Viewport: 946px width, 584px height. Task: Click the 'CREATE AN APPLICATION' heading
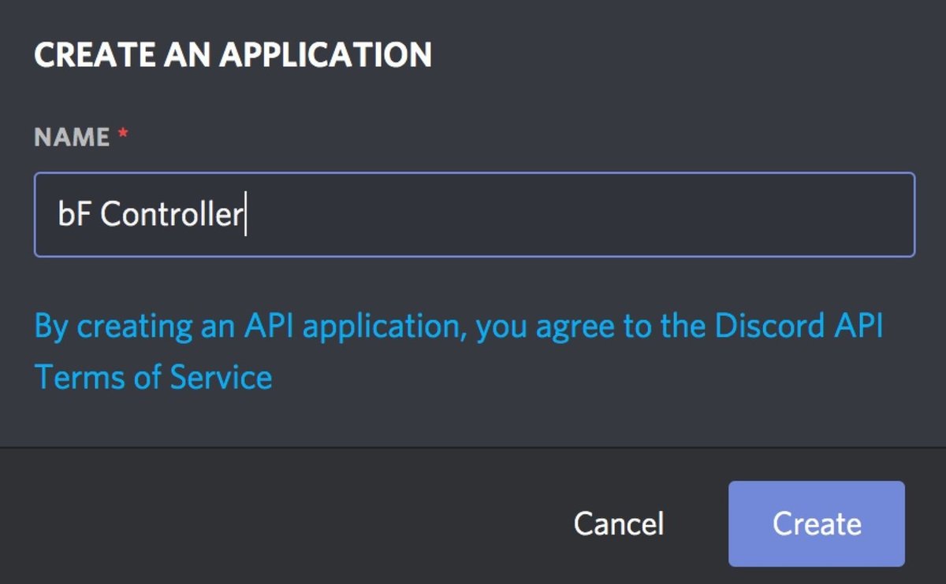(x=233, y=55)
